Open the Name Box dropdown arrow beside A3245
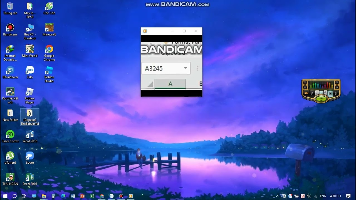The image size is (356, 200). [x=186, y=68]
